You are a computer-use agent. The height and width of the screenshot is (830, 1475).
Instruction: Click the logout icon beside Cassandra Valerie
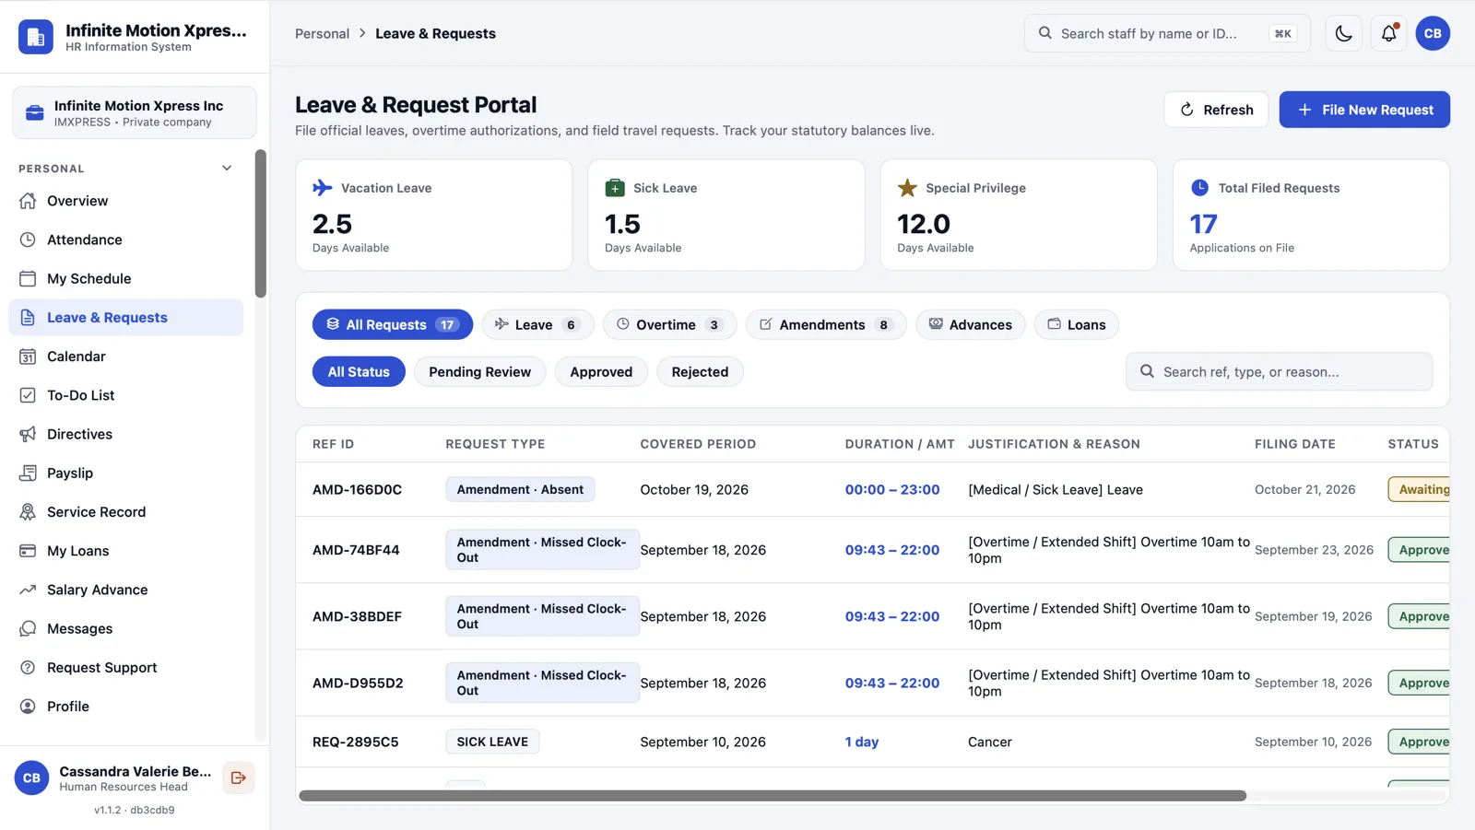coord(239,777)
